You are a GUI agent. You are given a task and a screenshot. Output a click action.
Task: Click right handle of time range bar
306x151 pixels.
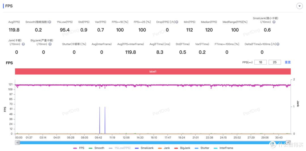pyautogui.click(x=288, y=143)
